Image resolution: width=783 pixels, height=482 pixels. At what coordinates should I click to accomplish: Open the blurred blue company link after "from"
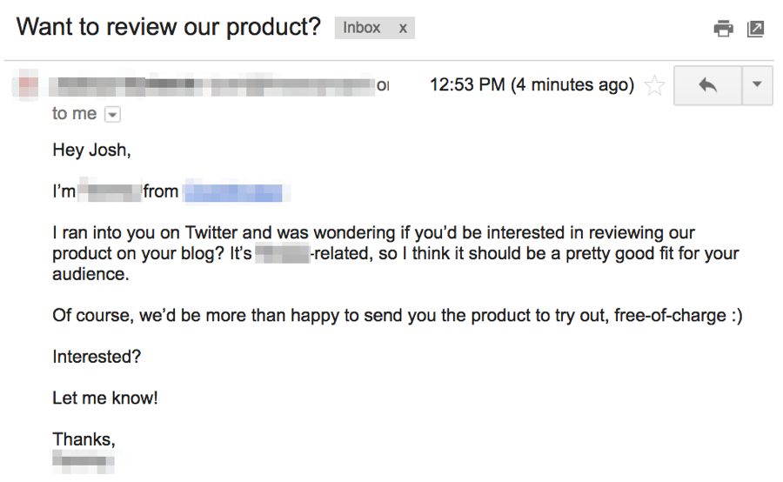[x=234, y=192]
